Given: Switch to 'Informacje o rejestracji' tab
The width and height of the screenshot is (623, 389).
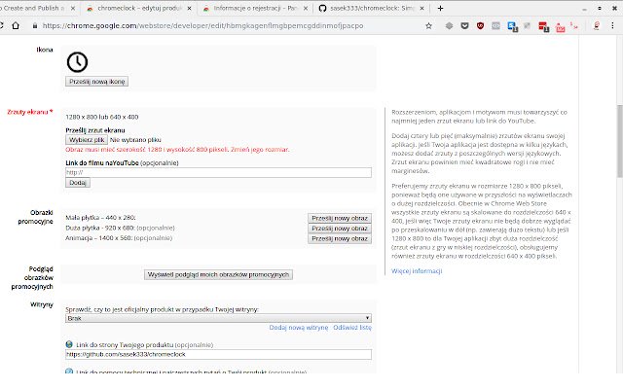Looking at the screenshot, I should pyautogui.click(x=254, y=9).
